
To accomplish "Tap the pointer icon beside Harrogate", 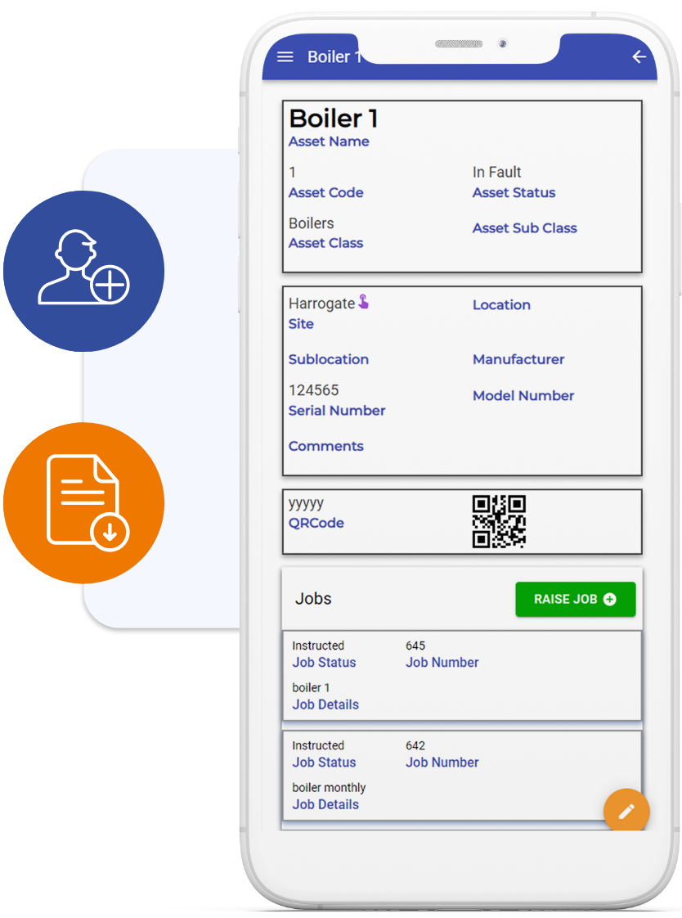I will coord(363,302).
